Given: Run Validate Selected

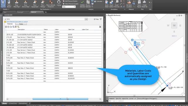Looking at the screenshot, I should 82,4.
